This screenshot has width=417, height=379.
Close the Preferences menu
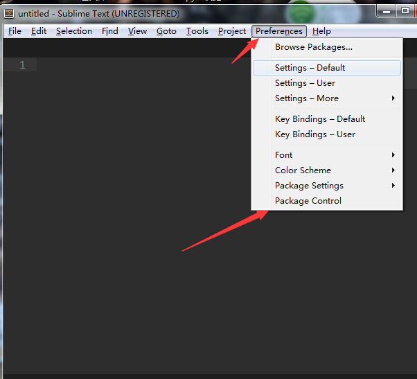(279, 31)
